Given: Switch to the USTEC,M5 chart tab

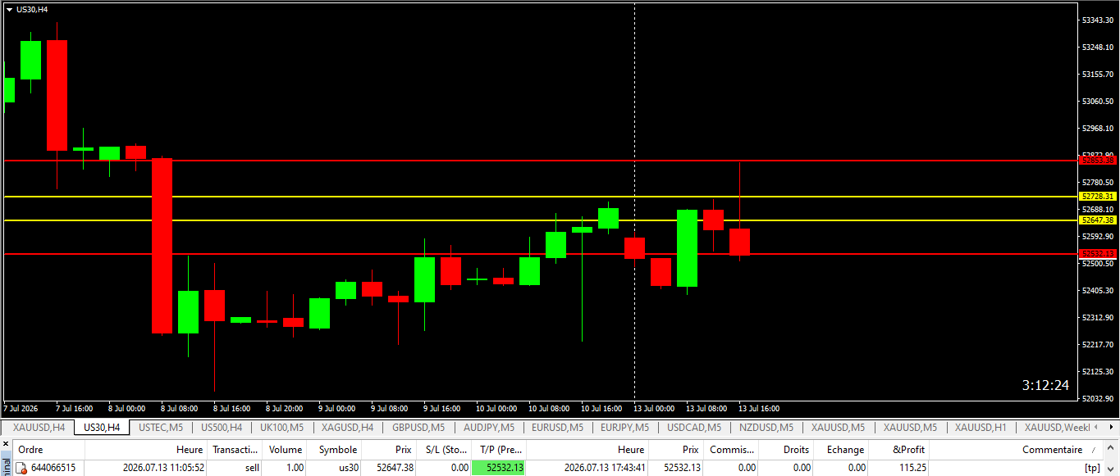Looking at the screenshot, I should tap(161, 427).
